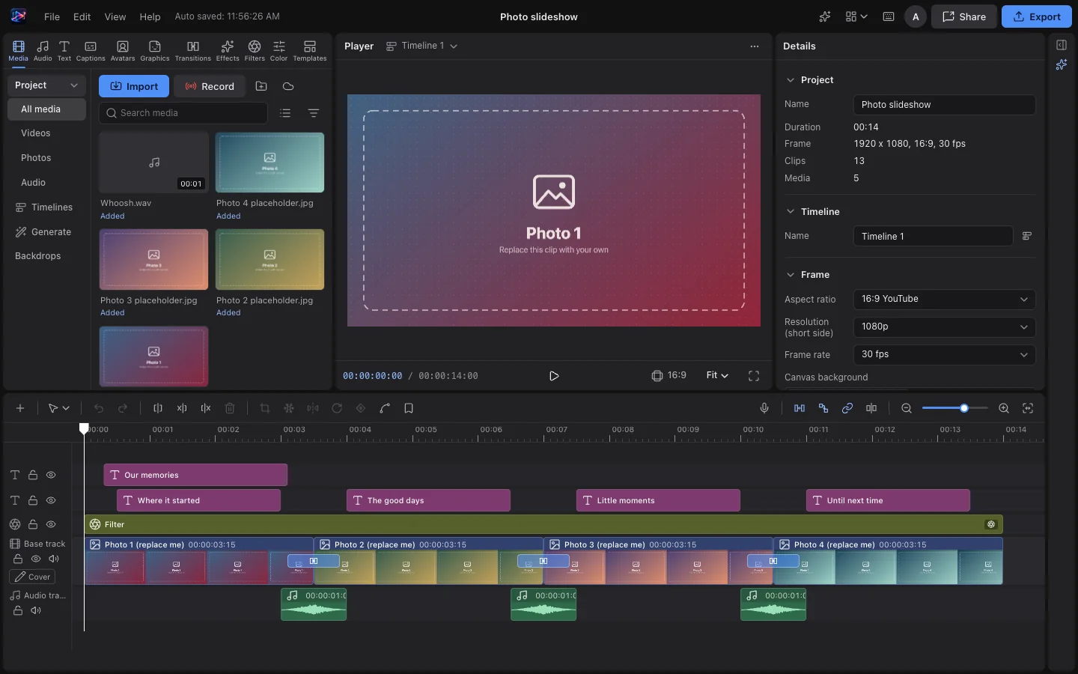Click the play button in the player

[554, 376]
